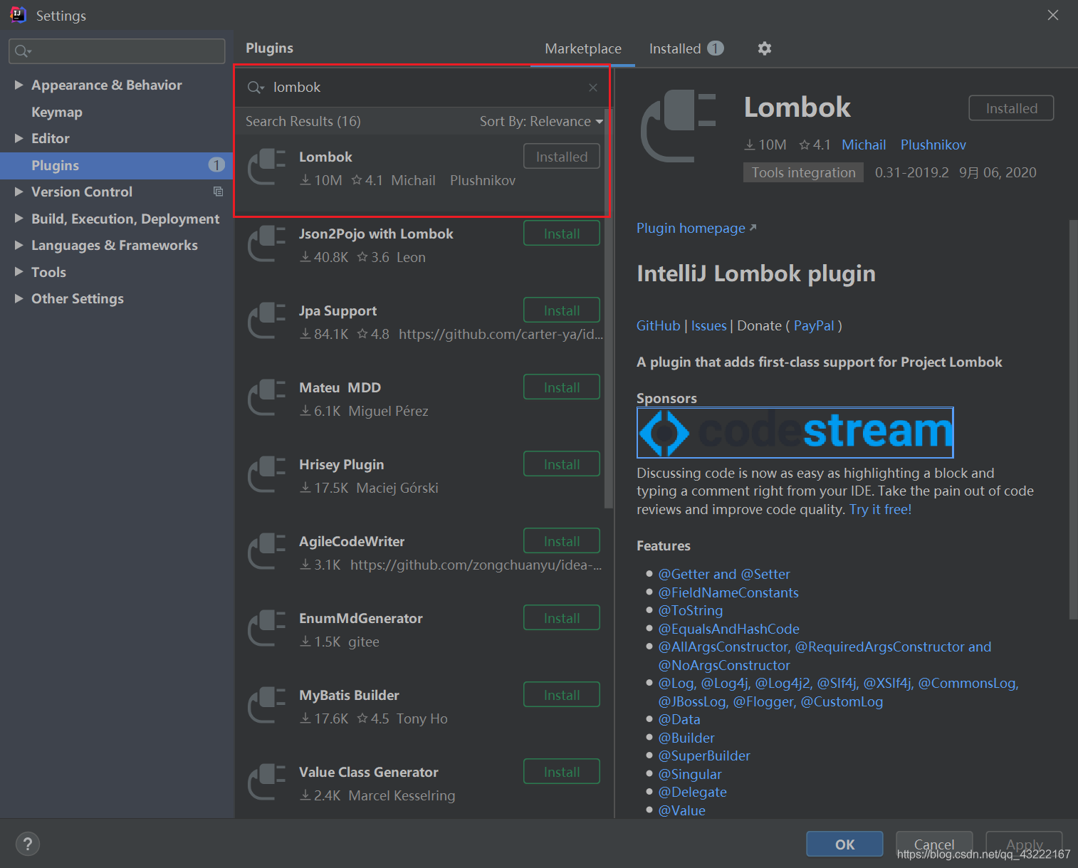The height and width of the screenshot is (868, 1078).
Task: Click the OK button
Action: pos(844,845)
